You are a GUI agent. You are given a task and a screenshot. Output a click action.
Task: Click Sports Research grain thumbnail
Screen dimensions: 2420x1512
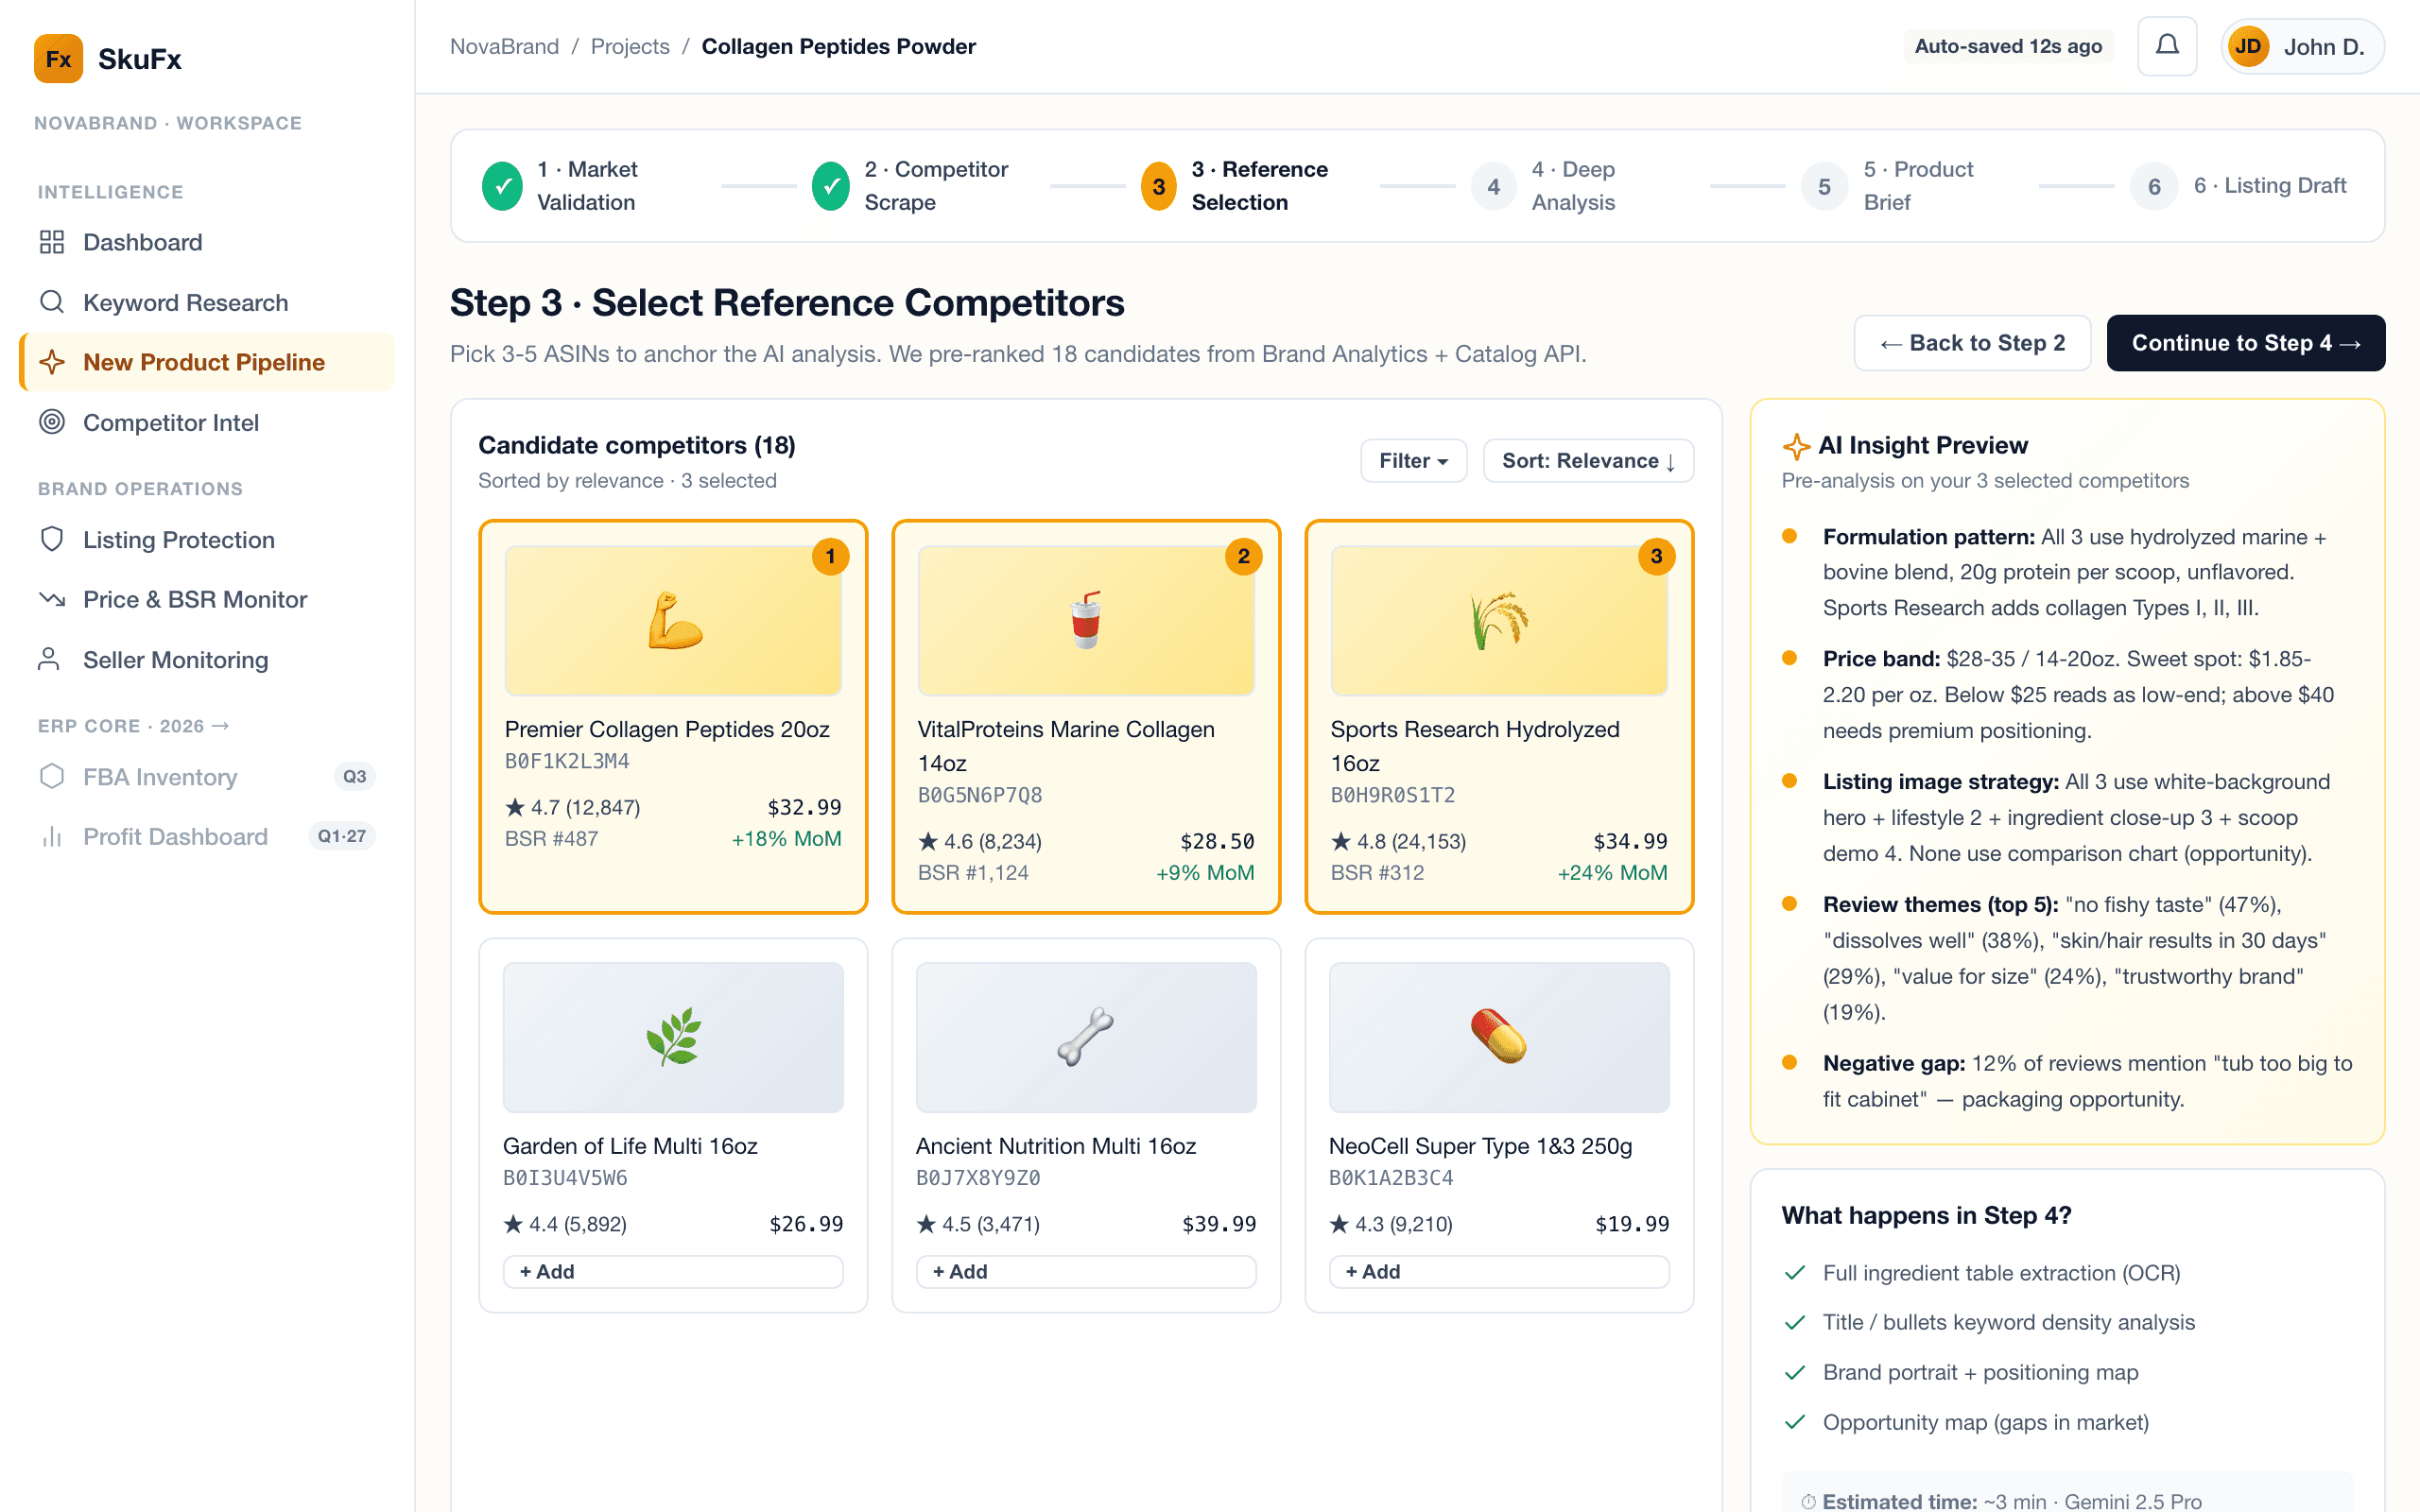click(1498, 620)
